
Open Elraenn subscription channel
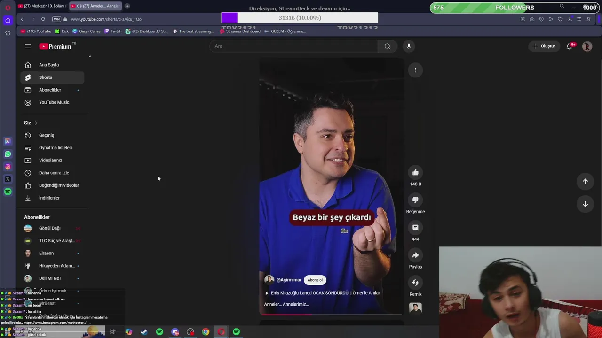tap(52, 253)
